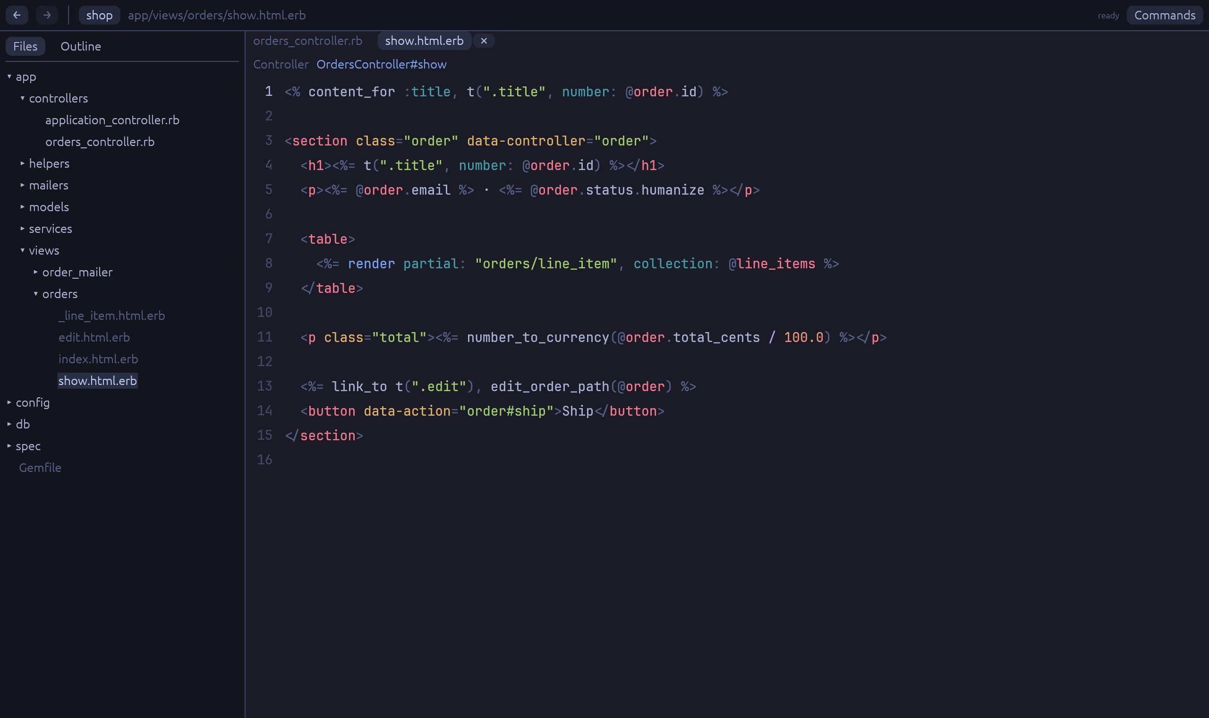
Task: Click number_to_currency on line 11
Action: pos(538,337)
